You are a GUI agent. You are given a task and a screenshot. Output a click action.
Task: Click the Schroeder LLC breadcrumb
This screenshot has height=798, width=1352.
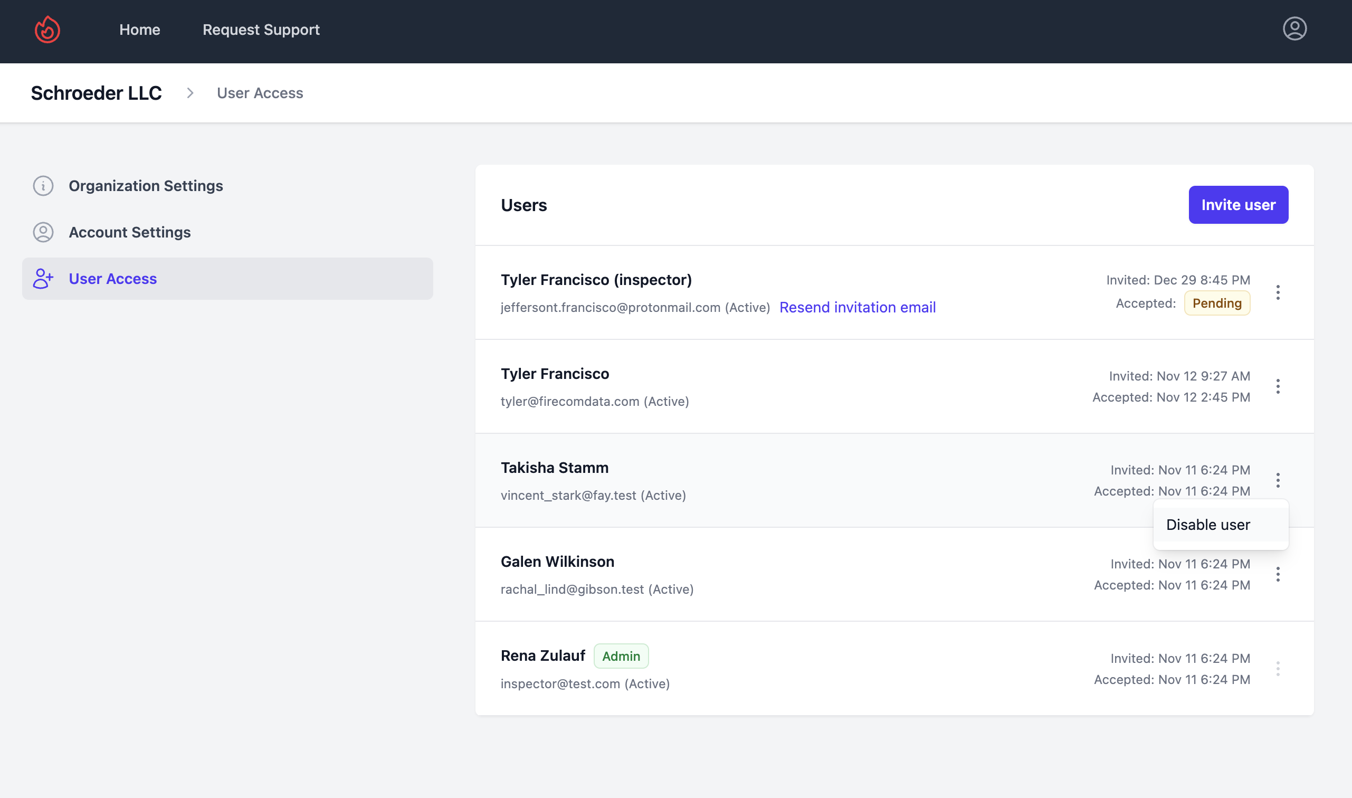coord(97,92)
